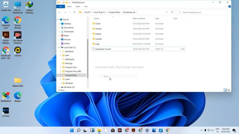Click volume icon in system tray
The width and height of the screenshot is (239, 134).
tap(212, 130)
